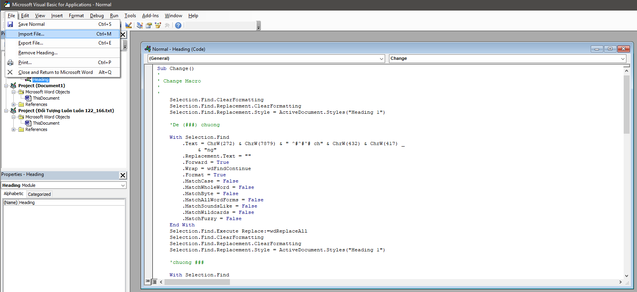This screenshot has width=637, height=292.
Task: Open the Format menu
Action: point(76,16)
